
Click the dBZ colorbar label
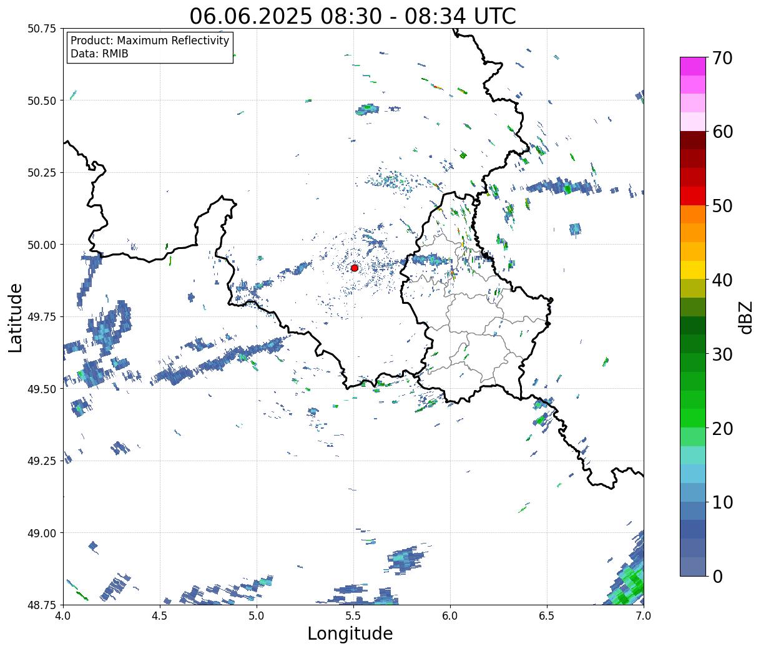746,316
